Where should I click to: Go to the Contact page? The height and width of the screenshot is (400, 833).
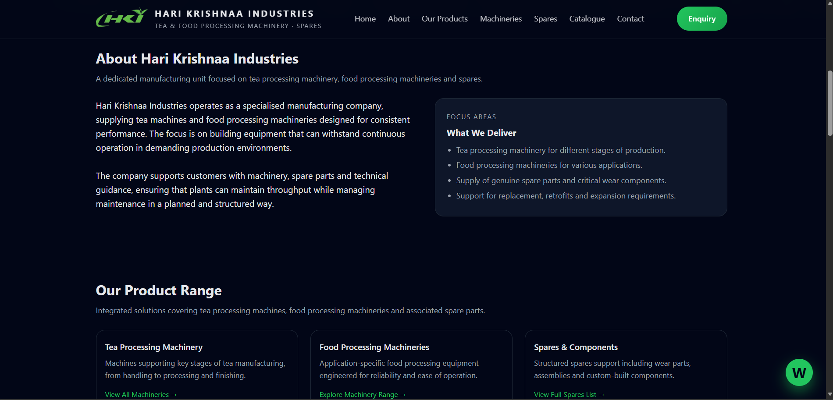pyautogui.click(x=630, y=19)
